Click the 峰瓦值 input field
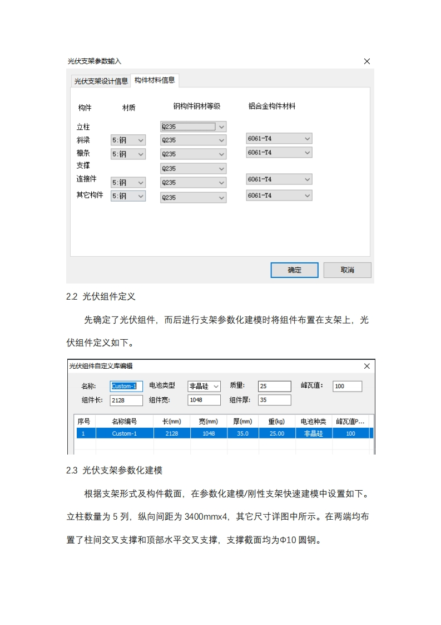This screenshot has height=625, width=441. 347,386
